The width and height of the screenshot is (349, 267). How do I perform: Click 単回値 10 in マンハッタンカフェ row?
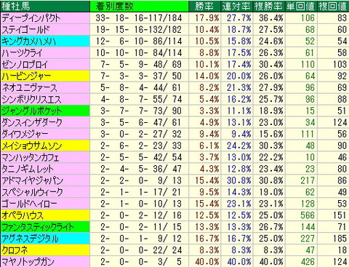[x=310, y=157]
